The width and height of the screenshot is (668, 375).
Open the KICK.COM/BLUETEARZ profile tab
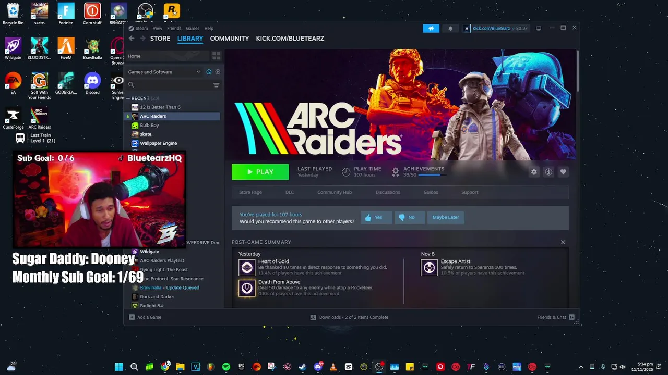click(290, 39)
